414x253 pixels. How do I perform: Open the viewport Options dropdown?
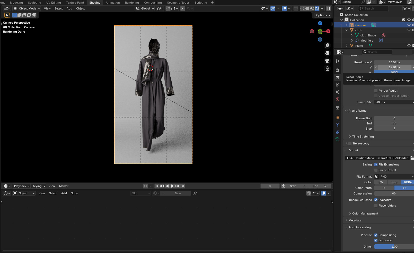(323, 15)
